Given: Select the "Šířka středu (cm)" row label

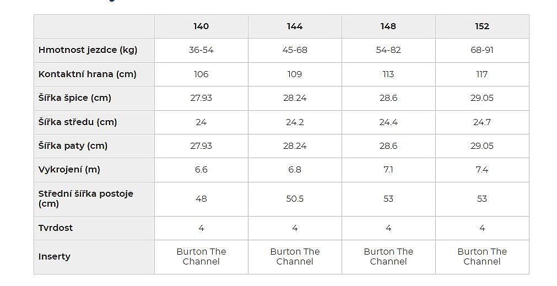Looking at the screenshot, I should point(78,122).
